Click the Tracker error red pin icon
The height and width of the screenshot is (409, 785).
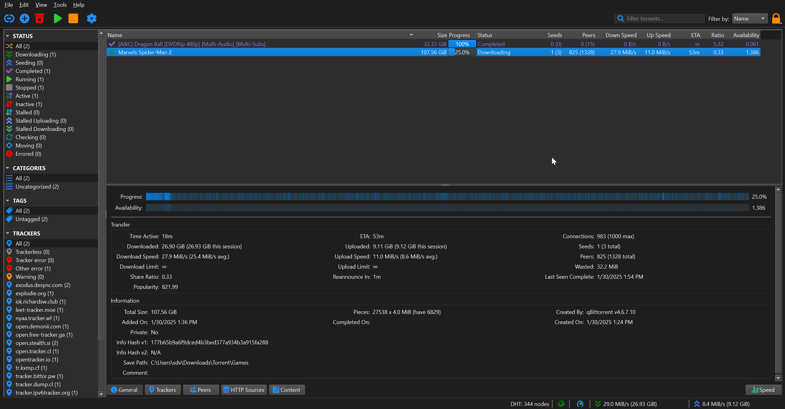click(x=9, y=260)
